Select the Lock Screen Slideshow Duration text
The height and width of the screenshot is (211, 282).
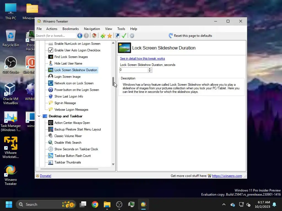pos(76,70)
